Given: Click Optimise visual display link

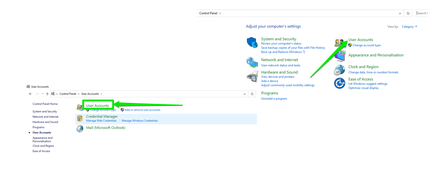Looking at the screenshot, I should 363,88.
